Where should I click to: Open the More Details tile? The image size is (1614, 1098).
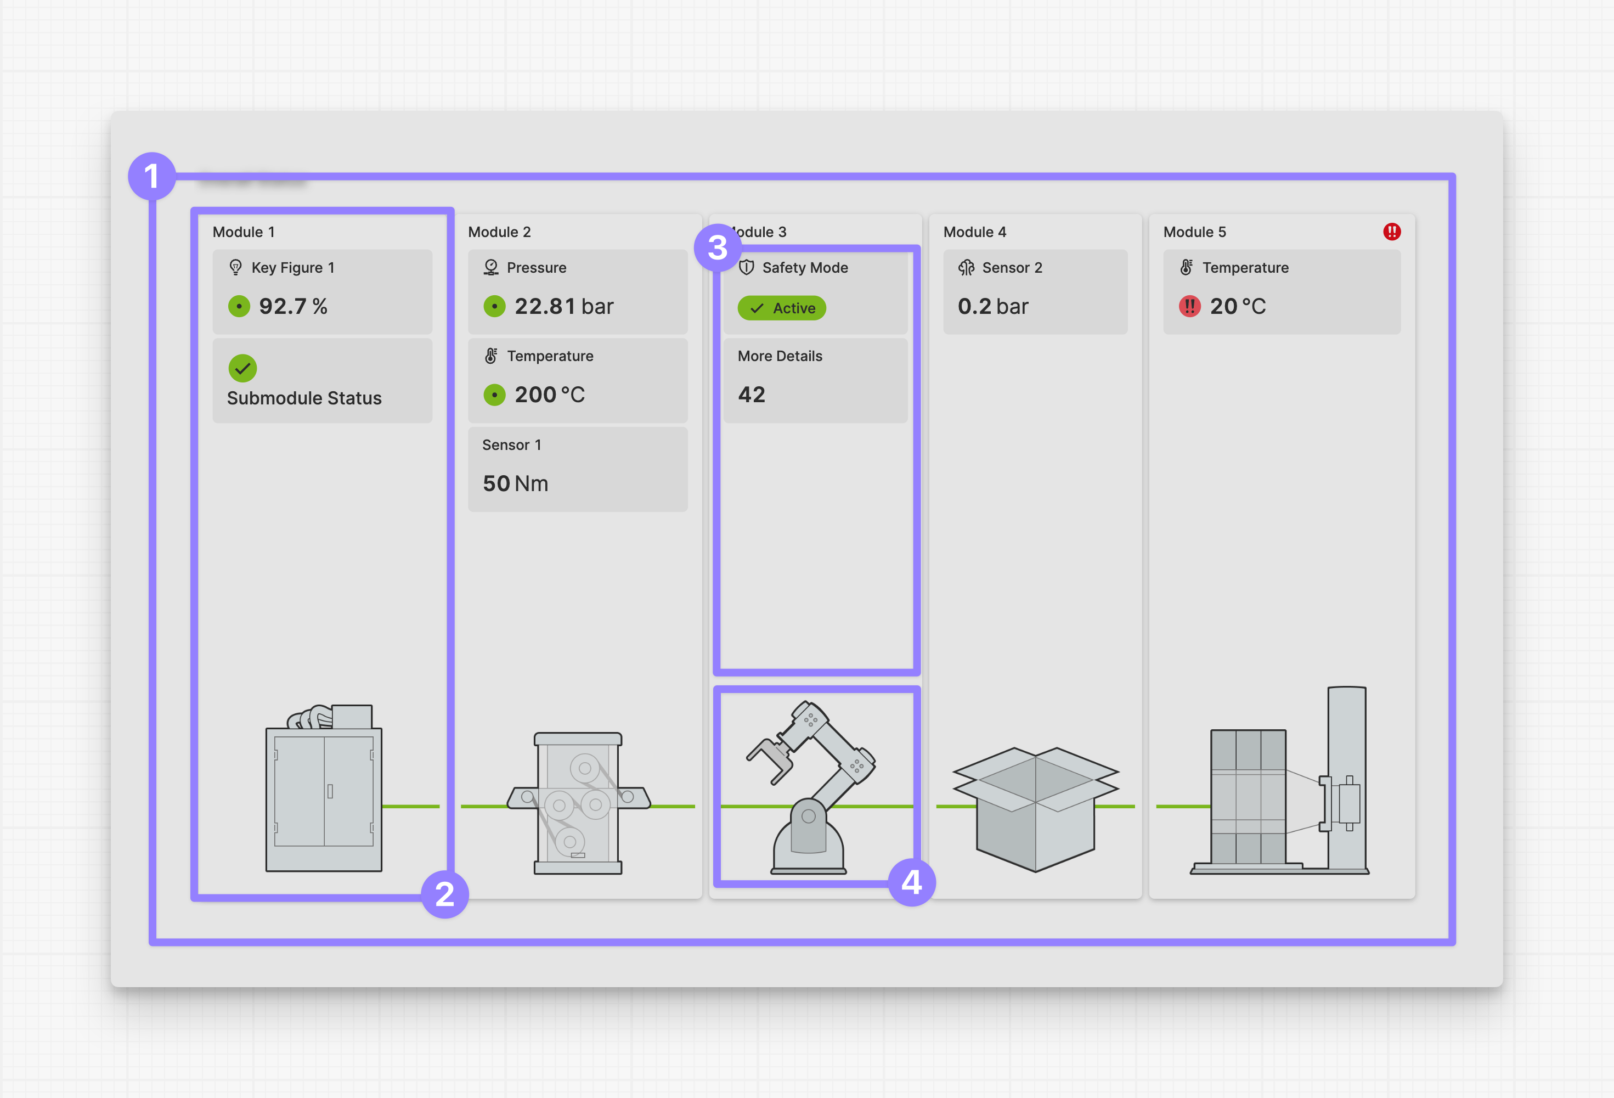pos(815,380)
